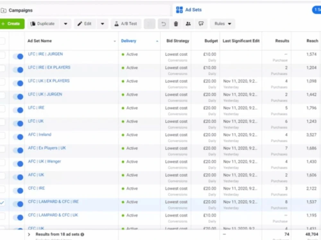This screenshot has height=240, width=321.
Task: Click the Ad Sets grid icon
Action: [179, 10]
